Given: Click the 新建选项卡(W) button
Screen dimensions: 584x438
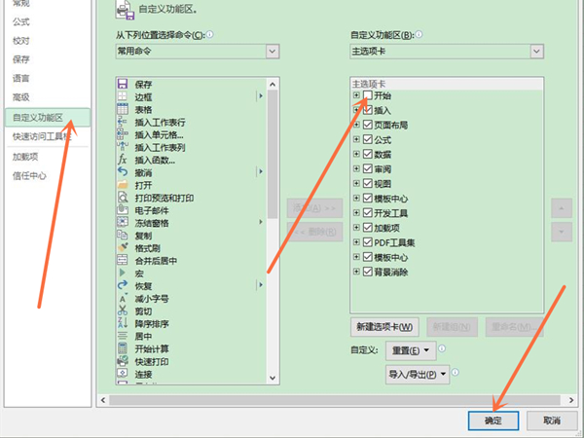Looking at the screenshot, I should click(384, 327).
